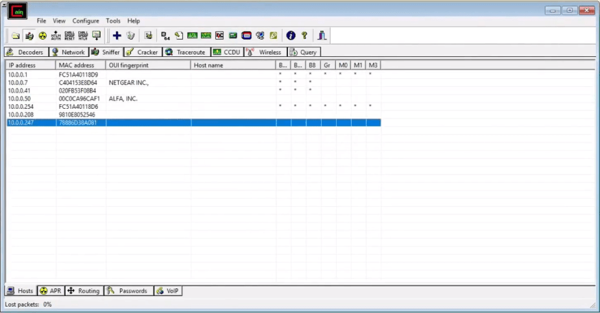Open the Base64 password decoder icon
The height and width of the screenshot is (313, 600).
click(165, 36)
